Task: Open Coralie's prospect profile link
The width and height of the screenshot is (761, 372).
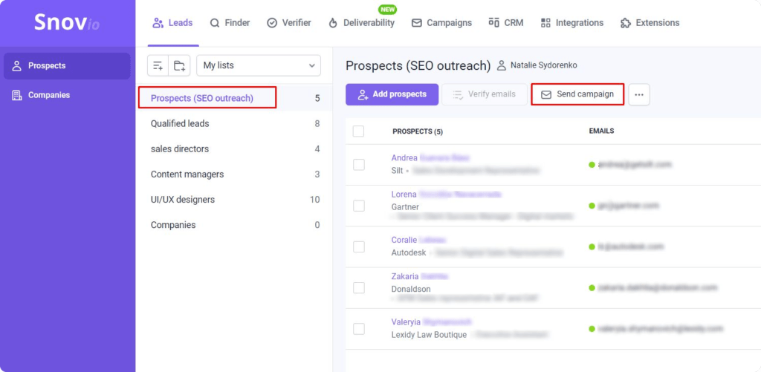Action: (x=418, y=240)
